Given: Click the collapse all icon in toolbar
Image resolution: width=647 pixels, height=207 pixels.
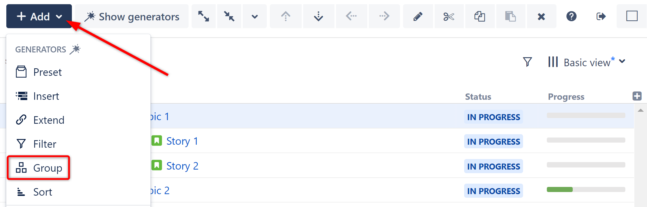Looking at the screenshot, I should tap(229, 16).
